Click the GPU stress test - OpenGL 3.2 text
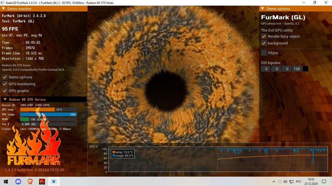The width and height of the screenshot is (332, 186). point(280,24)
